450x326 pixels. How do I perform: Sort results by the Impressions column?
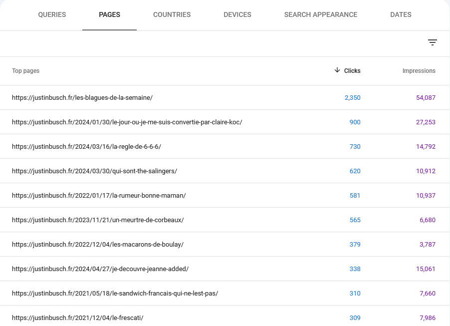[x=419, y=70]
